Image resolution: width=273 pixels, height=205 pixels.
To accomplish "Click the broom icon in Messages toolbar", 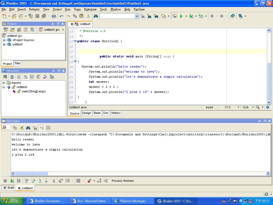I will (22, 128).
